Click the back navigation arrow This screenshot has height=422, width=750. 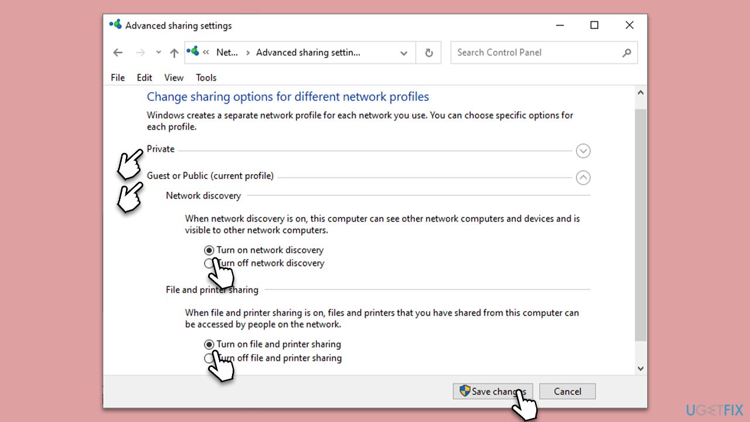pos(117,52)
